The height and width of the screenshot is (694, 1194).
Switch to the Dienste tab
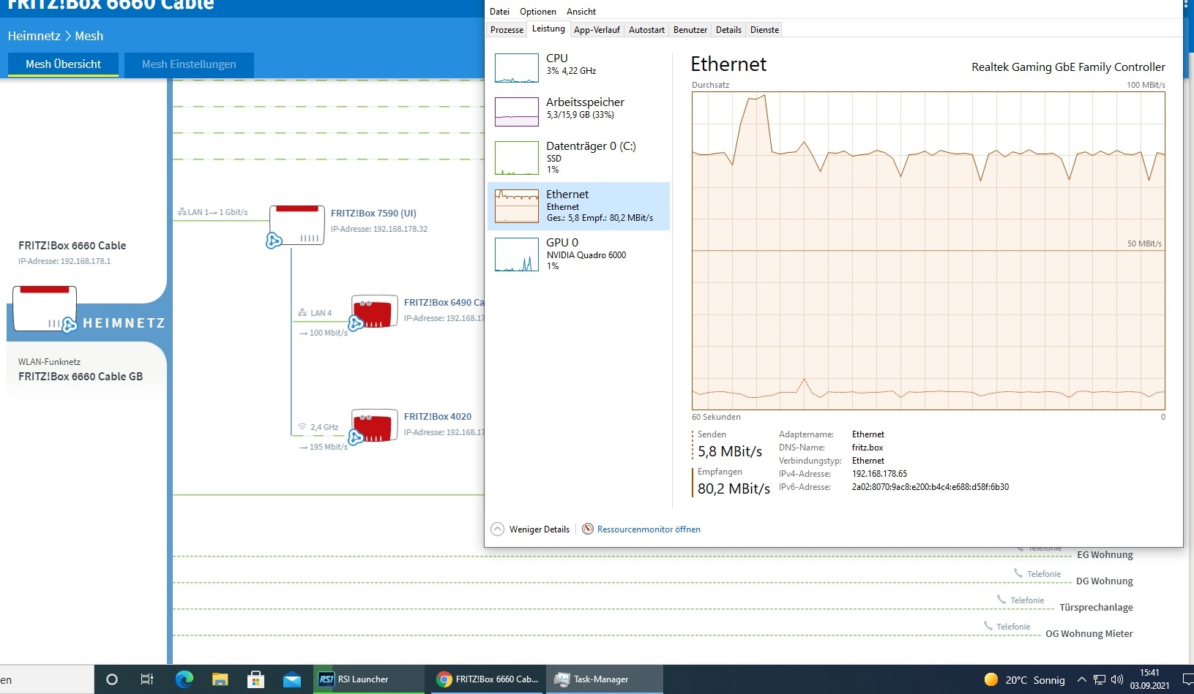point(764,30)
